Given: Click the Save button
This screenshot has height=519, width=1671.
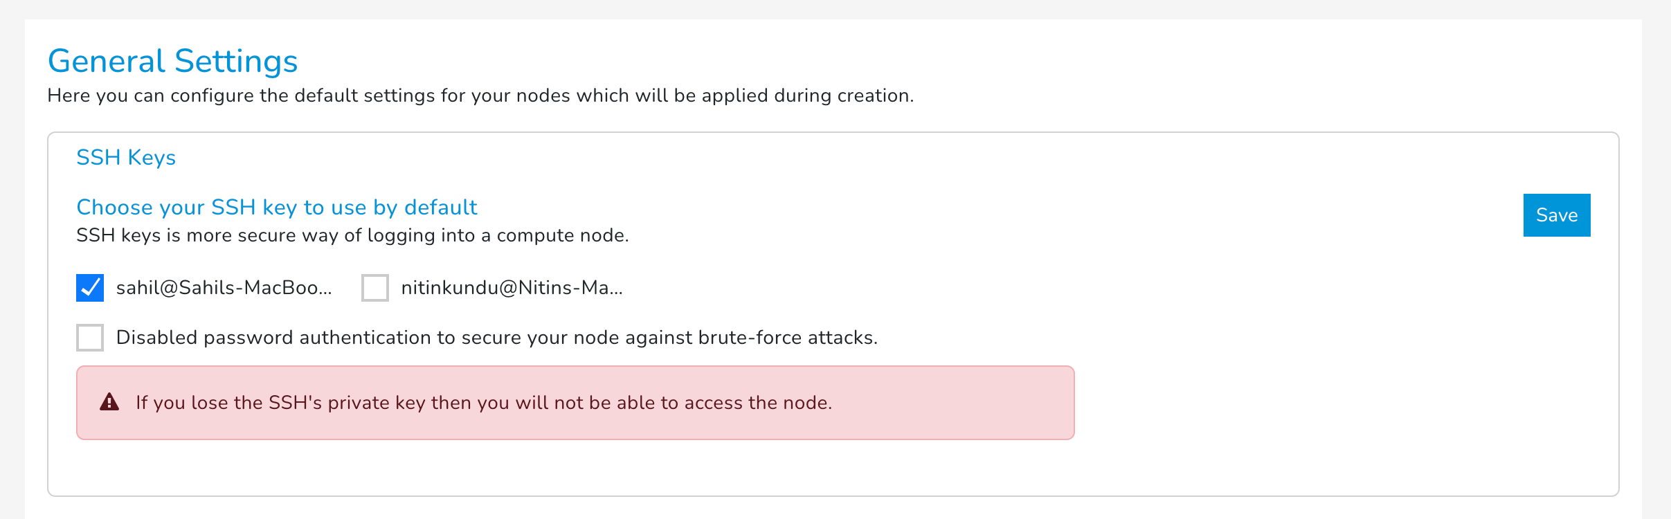Looking at the screenshot, I should [x=1556, y=215].
